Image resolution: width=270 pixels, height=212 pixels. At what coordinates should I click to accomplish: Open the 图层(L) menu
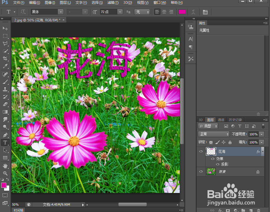tap(65, 3)
